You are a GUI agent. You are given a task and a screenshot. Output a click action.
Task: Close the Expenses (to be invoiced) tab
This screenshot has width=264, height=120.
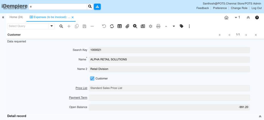(x=72, y=17)
